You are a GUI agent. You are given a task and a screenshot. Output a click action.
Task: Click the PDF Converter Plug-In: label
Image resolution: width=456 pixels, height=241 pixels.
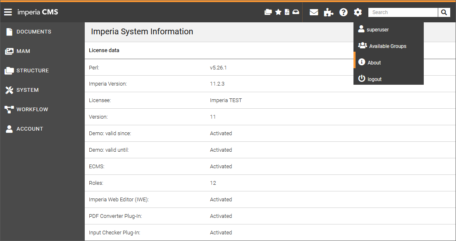(x=115, y=216)
